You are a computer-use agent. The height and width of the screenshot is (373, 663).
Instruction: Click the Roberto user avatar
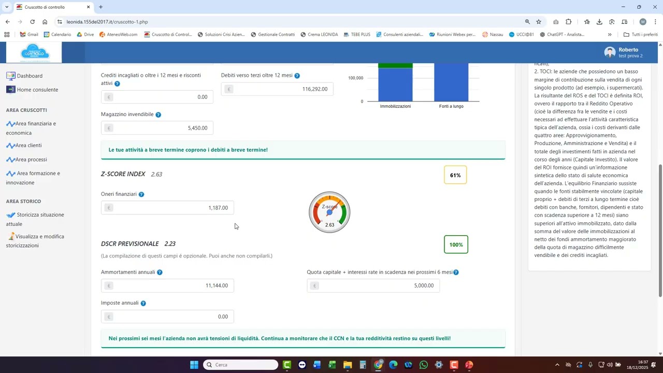point(610,52)
